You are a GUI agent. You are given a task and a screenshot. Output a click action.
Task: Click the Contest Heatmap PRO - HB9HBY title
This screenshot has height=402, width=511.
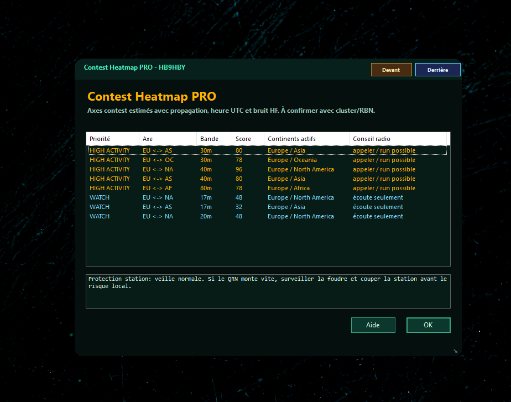(134, 67)
